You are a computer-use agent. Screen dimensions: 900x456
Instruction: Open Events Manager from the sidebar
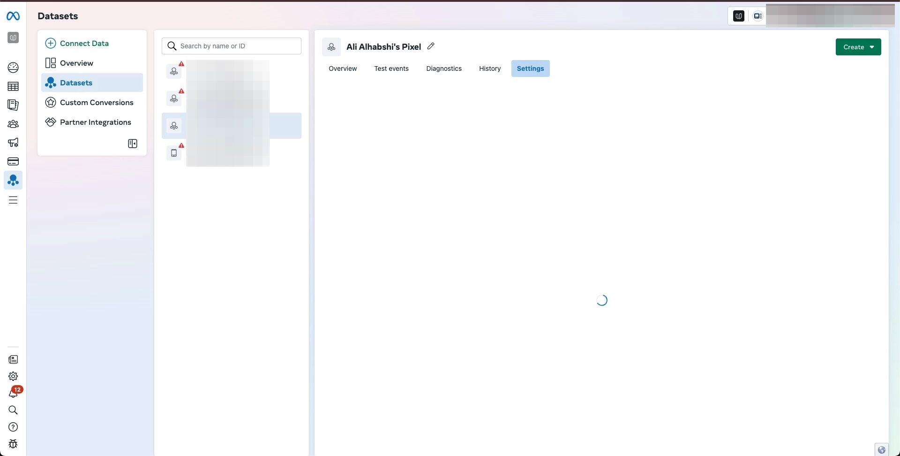(x=13, y=180)
